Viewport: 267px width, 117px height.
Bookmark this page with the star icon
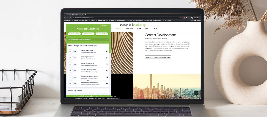tap(181, 18)
